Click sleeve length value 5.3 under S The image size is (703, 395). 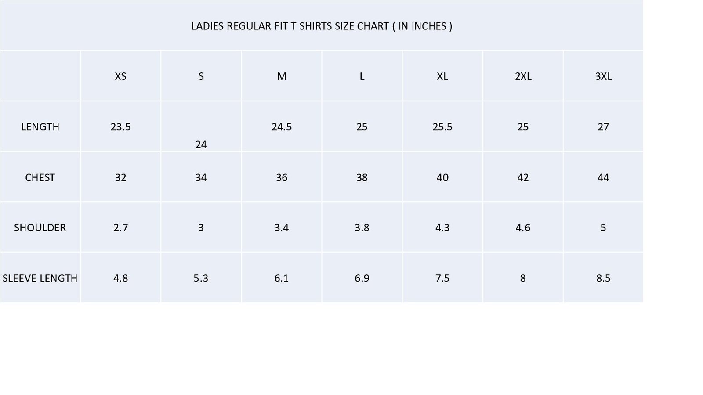pos(201,278)
